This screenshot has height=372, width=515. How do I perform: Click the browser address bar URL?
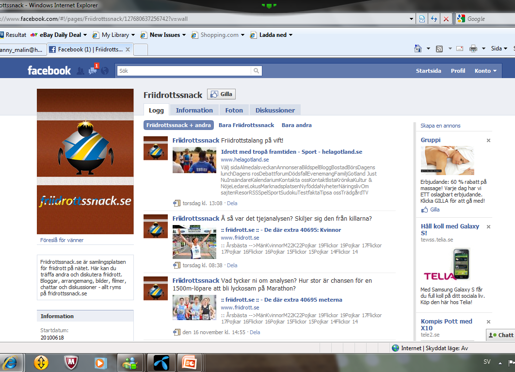[x=204, y=19]
